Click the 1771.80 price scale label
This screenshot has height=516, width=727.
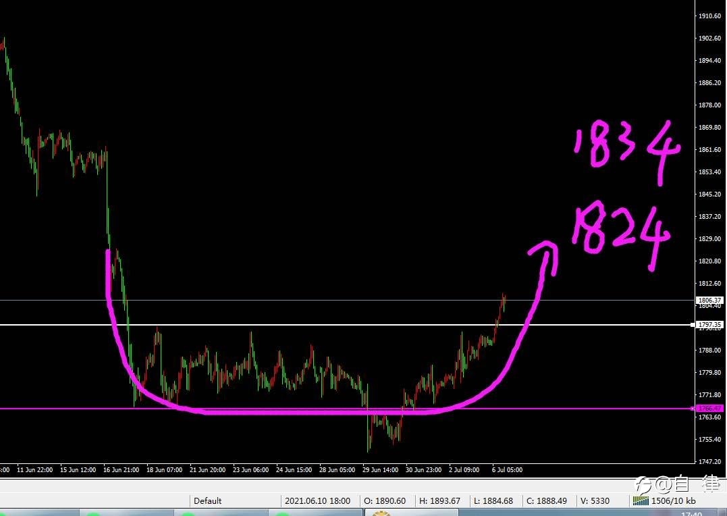pyautogui.click(x=710, y=394)
